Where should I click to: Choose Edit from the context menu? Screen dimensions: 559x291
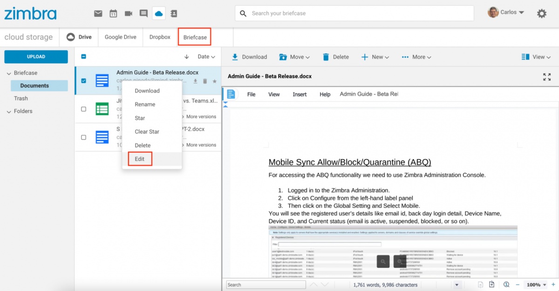click(140, 159)
